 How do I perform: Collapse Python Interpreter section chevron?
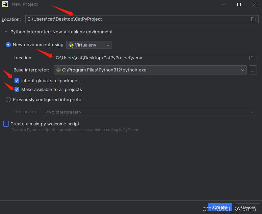[x=6, y=32]
